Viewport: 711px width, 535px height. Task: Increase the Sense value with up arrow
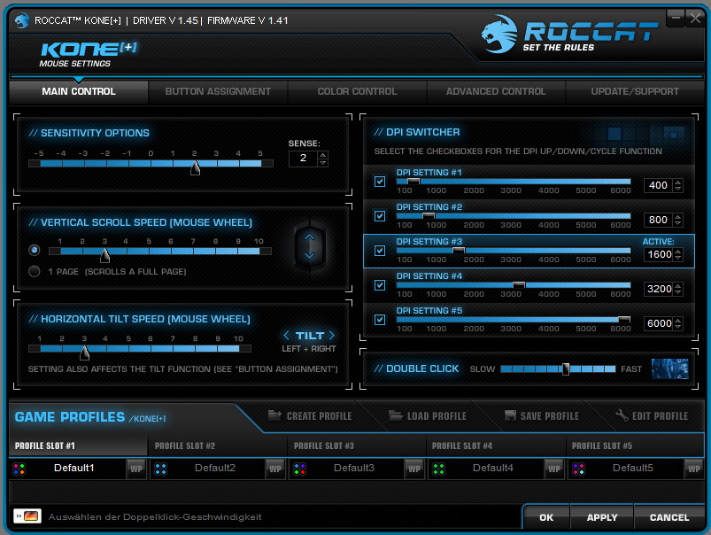[x=322, y=155]
